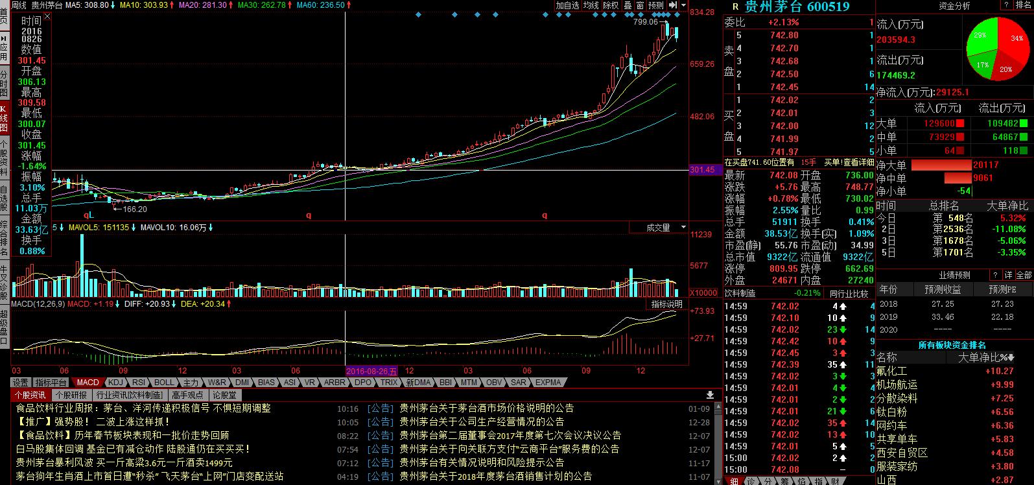1034x485 pixels.
Task: Click 大单 inflow red swatch
Action: click(959, 123)
